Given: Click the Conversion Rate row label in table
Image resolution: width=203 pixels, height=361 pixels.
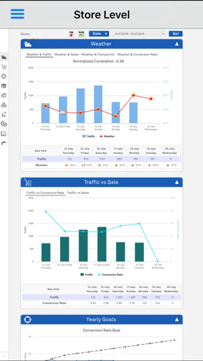Looking at the screenshot, I should coord(54,303).
